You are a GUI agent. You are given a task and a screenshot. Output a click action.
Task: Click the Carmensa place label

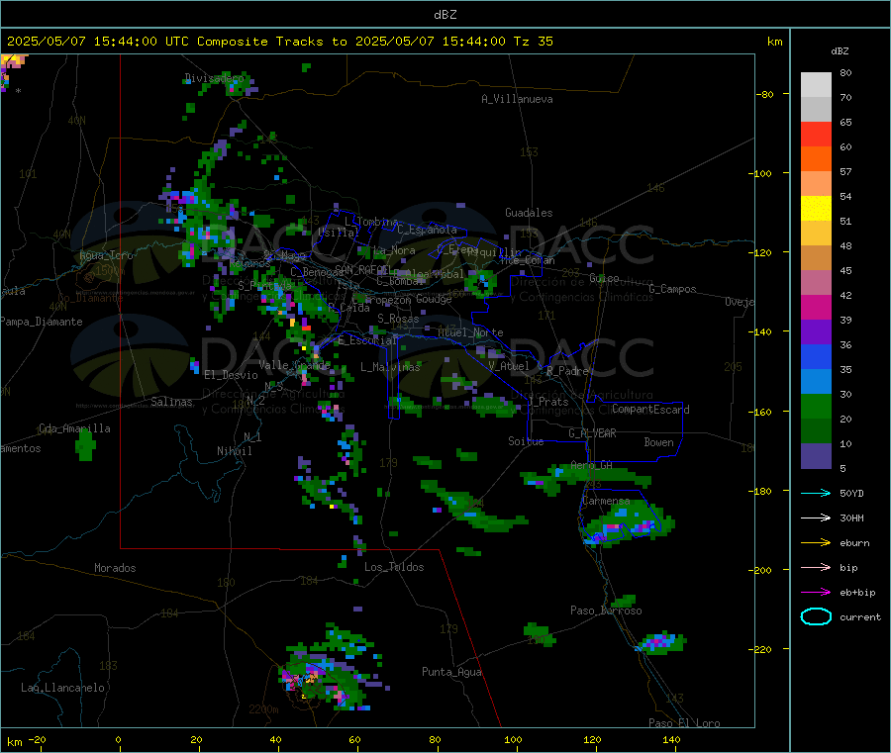606,501
